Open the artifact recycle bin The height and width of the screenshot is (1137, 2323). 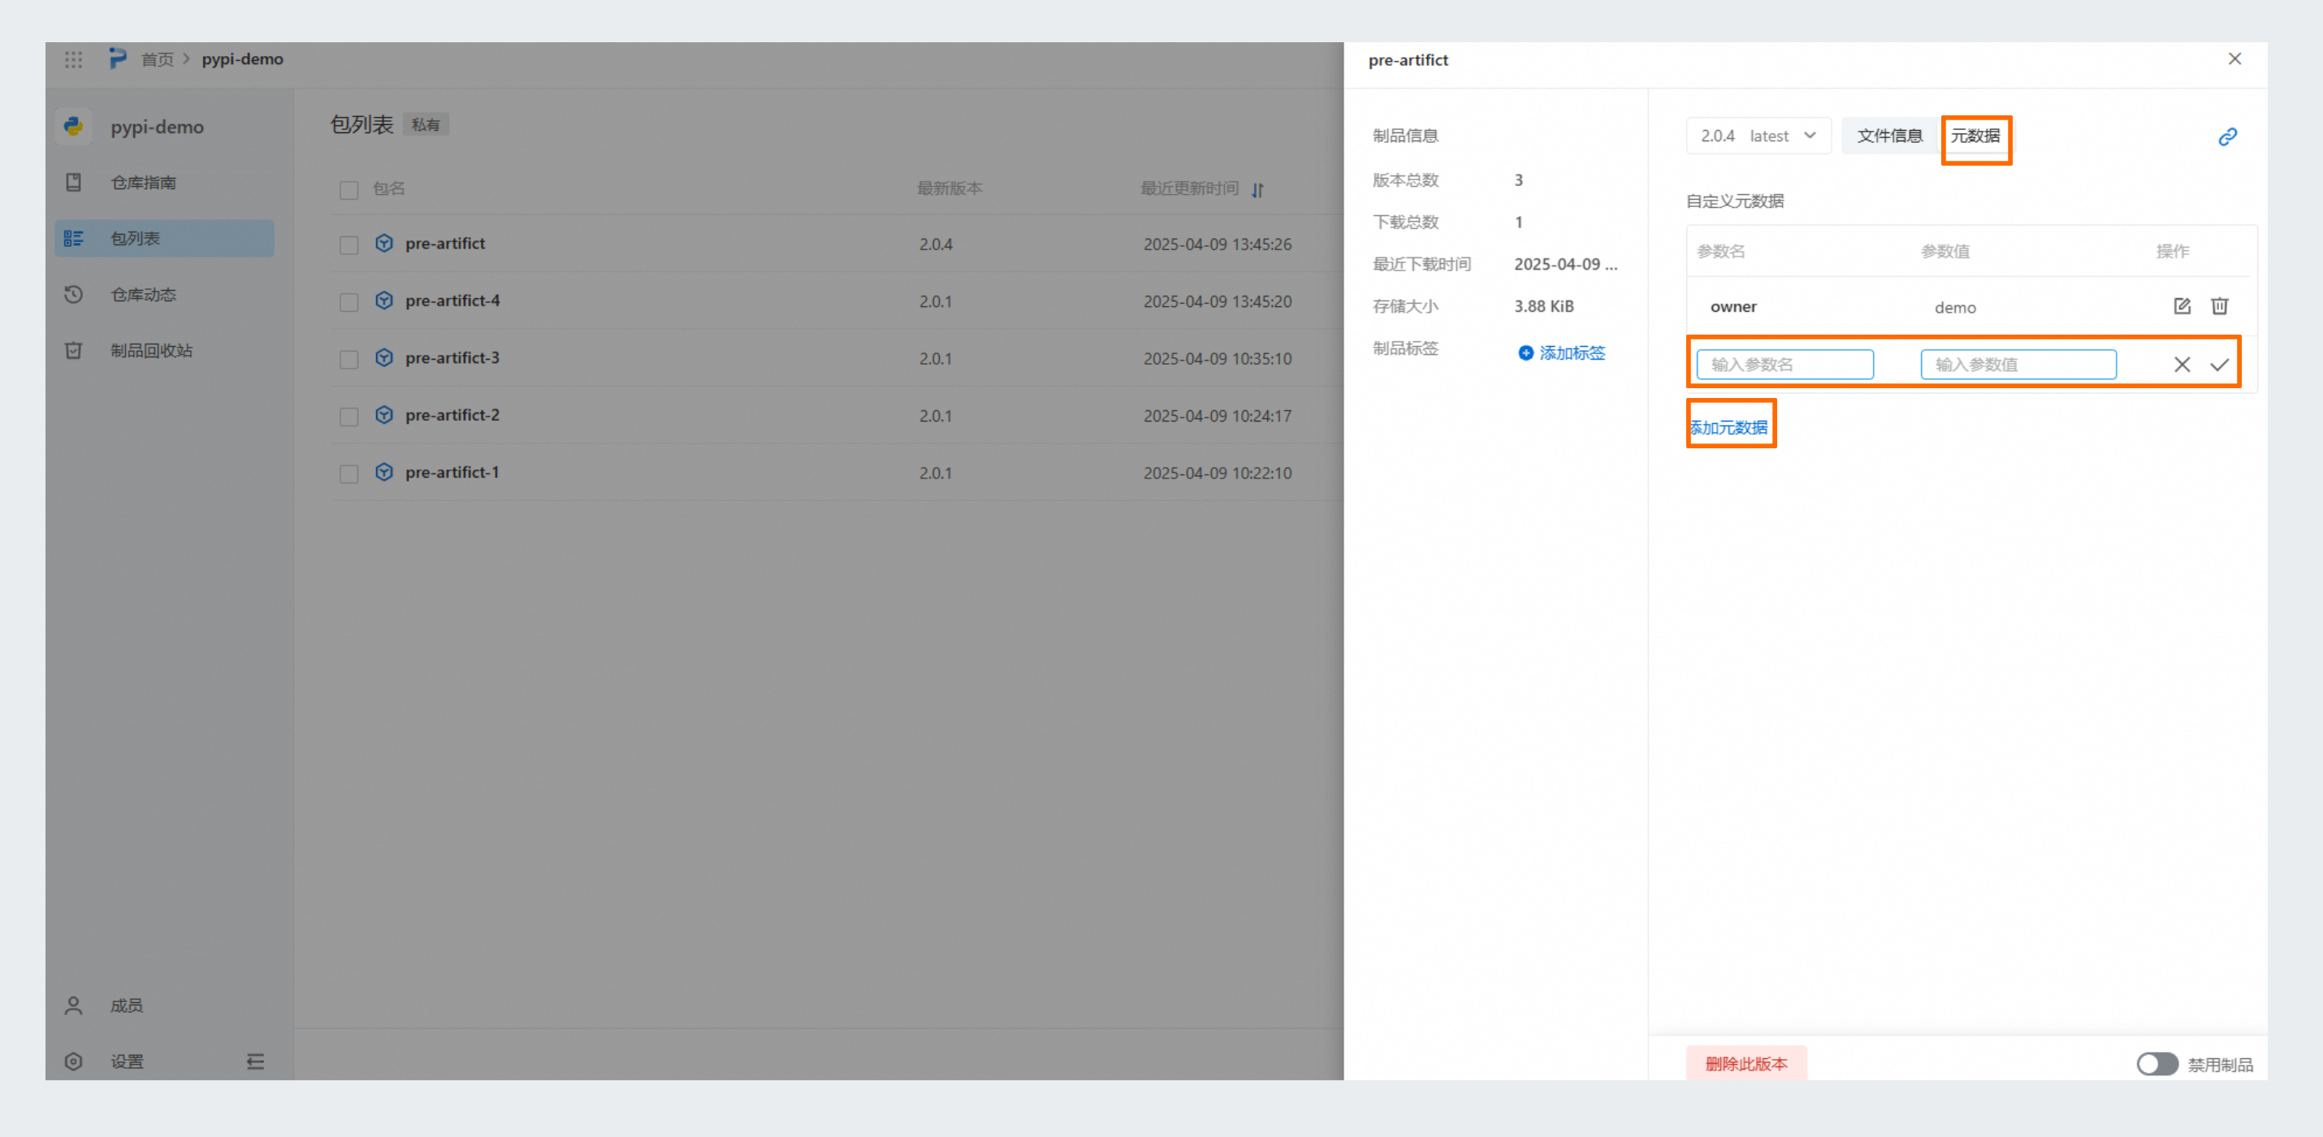click(150, 351)
